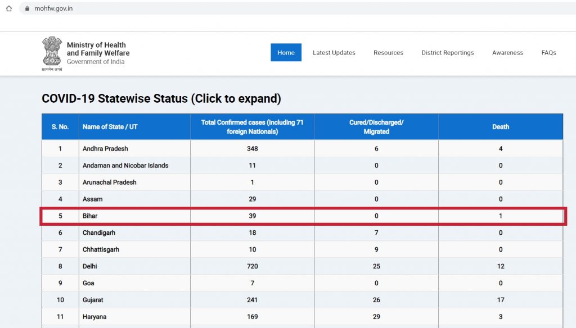Click the Government of India emblem logo
576x328 pixels.
(x=52, y=53)
